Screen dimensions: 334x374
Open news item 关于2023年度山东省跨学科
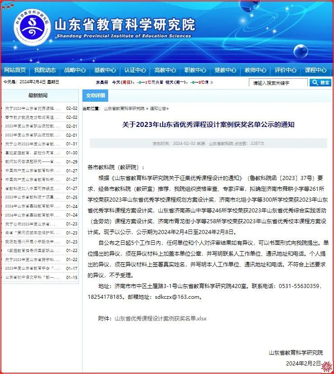32,260
